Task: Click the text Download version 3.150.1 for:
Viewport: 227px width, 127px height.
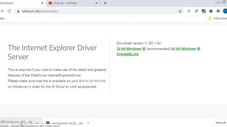Action: pyautogui.click(x=139, y=43)
